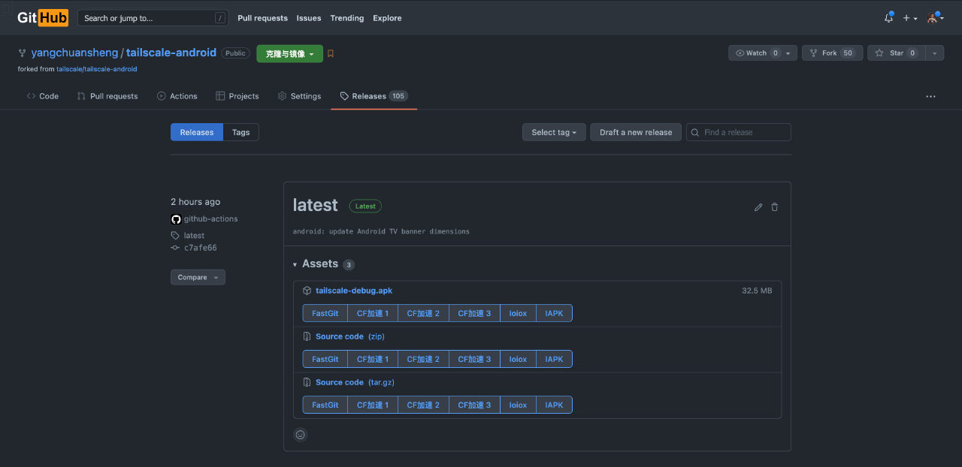
Task: Open the notifications bell
Action: (889, 18)
